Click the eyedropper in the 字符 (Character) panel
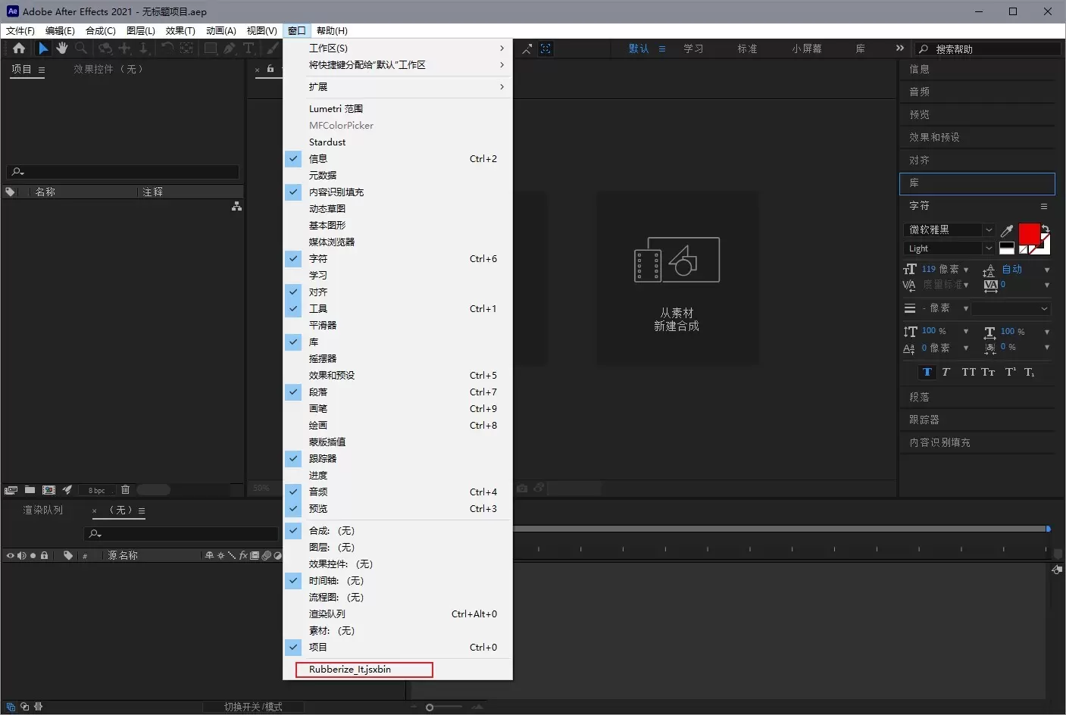This screenshot has width=1066, height=715. click(x=1007, y=230)
